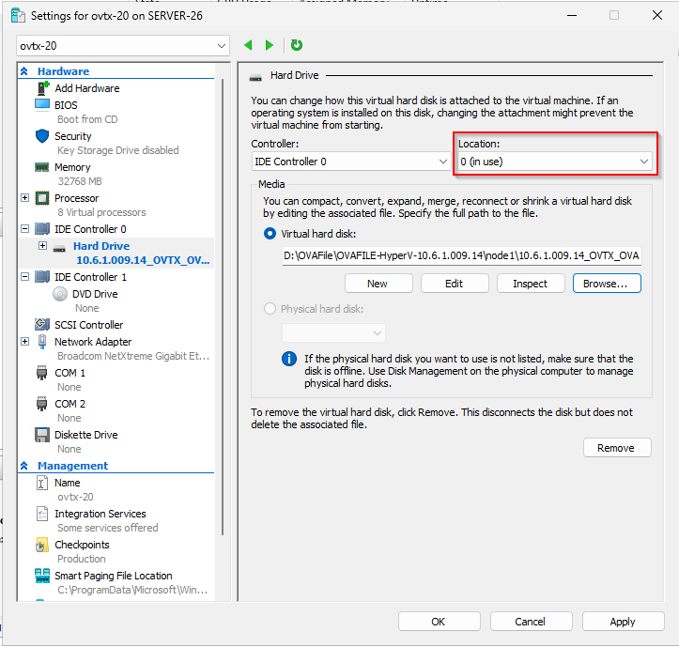Click the Browse... button
Screen dimensions: 679x647
(x=607, y=284)
